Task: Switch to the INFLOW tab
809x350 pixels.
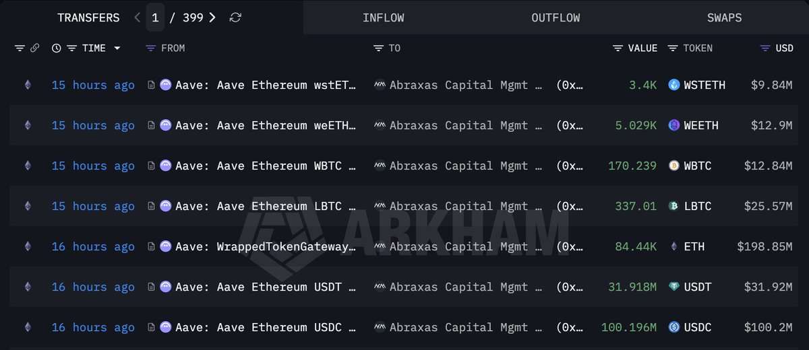Action: pyautogui.click(x=383, y=17)
